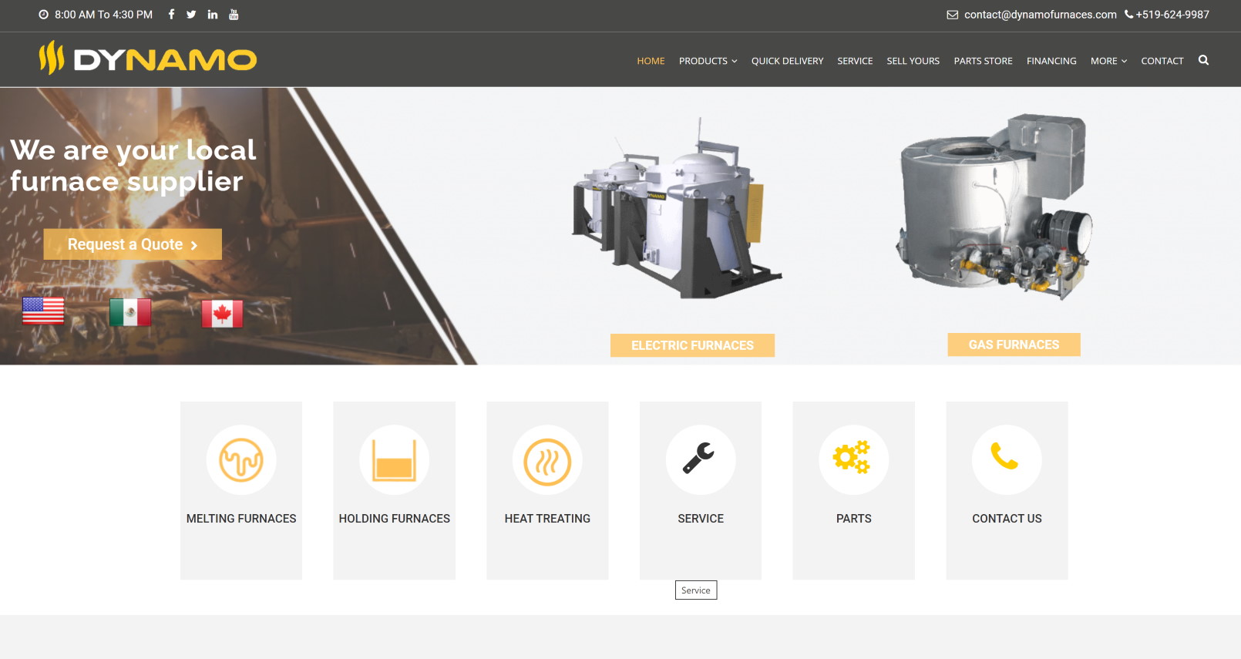Open the Parts gears icon
This screenshot has height=659, width=1241.
[853, 459]
